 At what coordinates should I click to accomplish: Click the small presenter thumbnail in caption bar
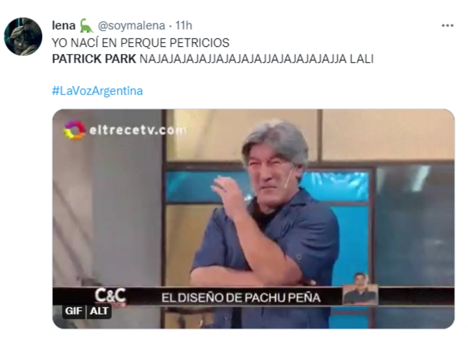point(360,289)
